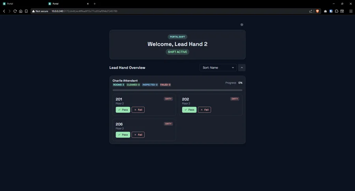Click the 0% progress value
This screenshot has width=355, height=191.
point(240,83)
